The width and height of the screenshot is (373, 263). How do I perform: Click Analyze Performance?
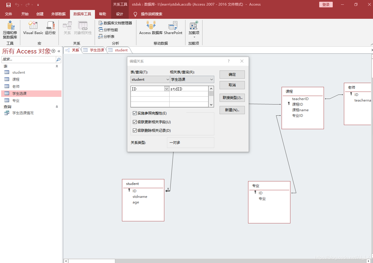(x=108, y=30)
